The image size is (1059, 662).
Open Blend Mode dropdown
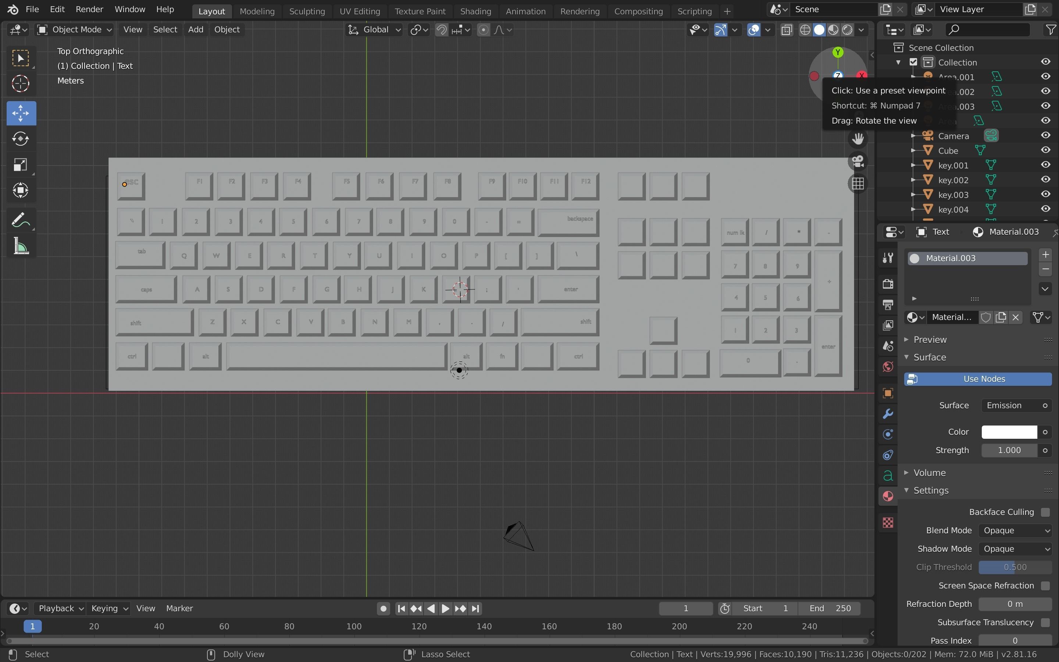pos(1015,531)
